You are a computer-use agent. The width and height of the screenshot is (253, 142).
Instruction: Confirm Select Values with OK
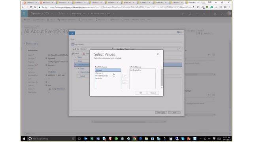pyautogui.click(x=141, y=93)
